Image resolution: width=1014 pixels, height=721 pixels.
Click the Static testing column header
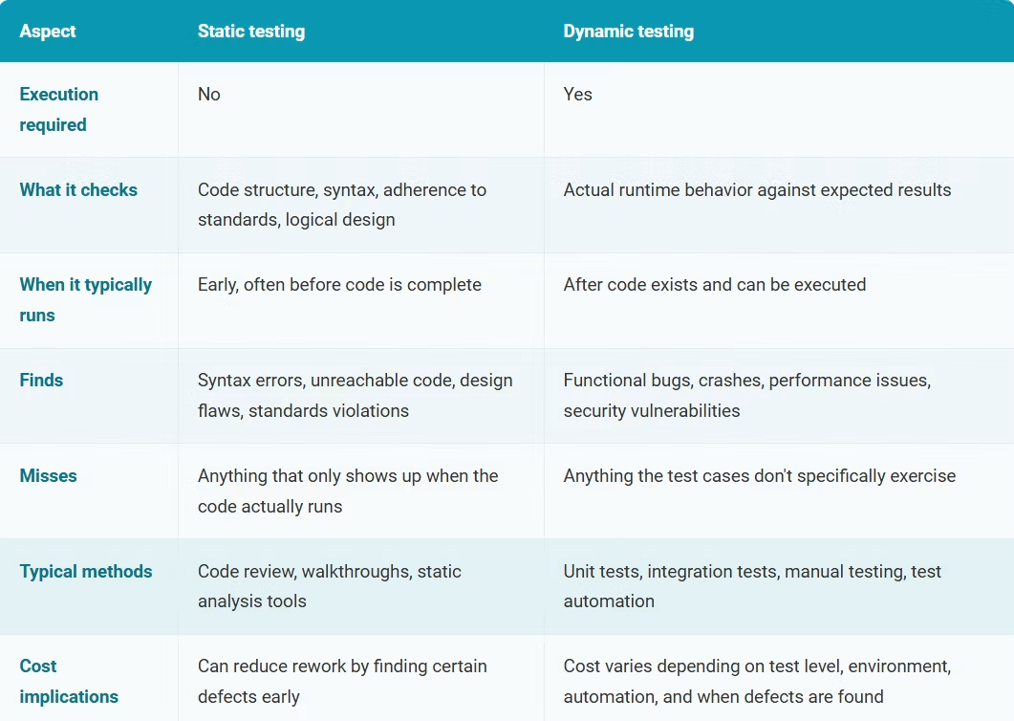(x=251, y=31)
